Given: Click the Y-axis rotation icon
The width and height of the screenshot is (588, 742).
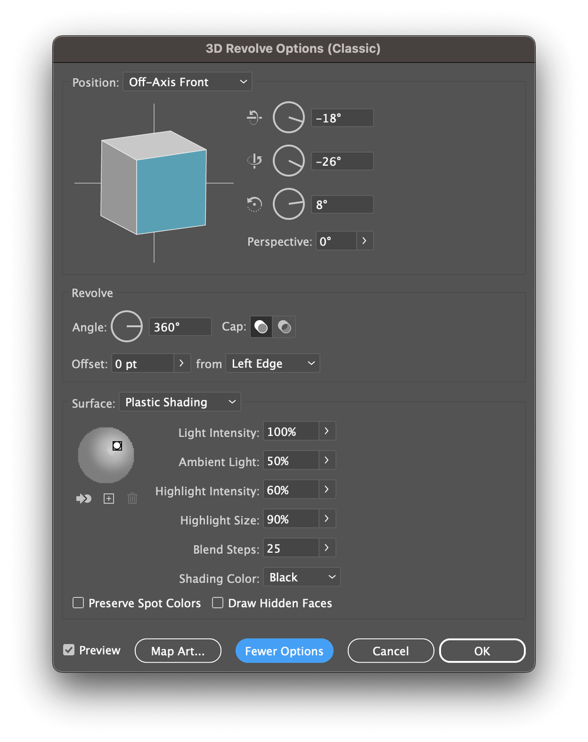Looking at the screenshot, I should 254,160.
